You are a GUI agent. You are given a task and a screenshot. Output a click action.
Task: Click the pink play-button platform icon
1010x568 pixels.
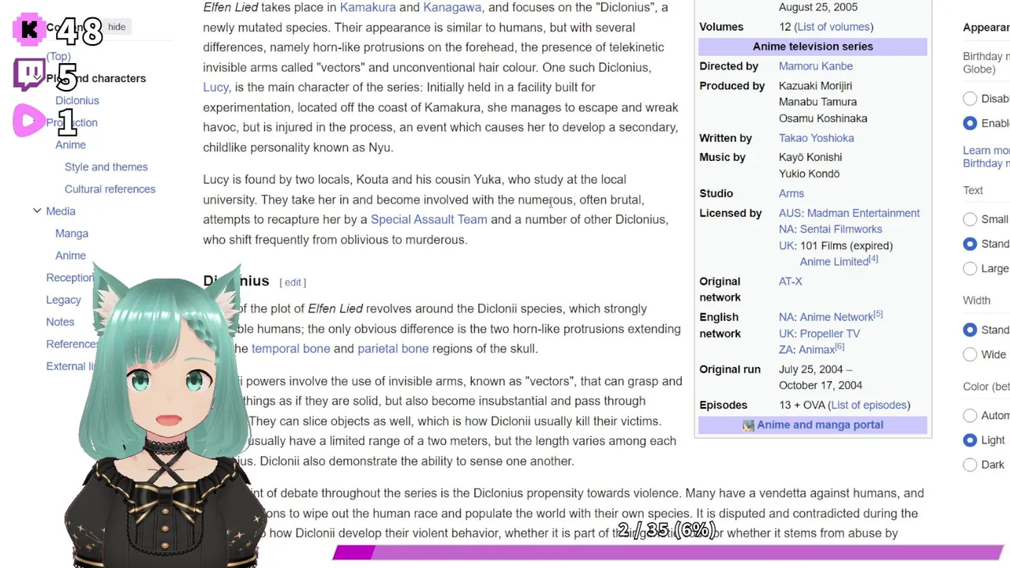click(x=29, y=121)
